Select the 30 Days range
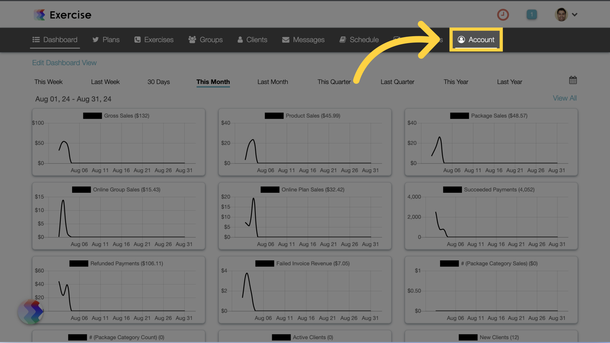This screenshot has width=610, height=343. click(159, 82)
